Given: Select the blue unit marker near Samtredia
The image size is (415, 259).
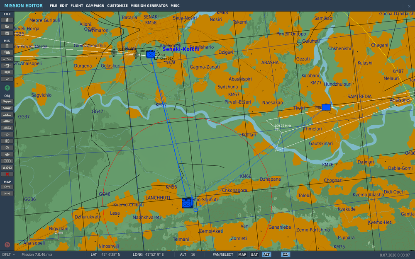Looking at the screenshot, I should click(326, 107).
